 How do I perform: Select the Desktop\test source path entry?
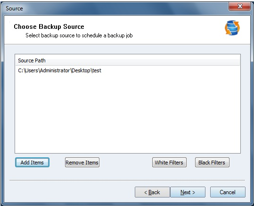tap(60, 70)
